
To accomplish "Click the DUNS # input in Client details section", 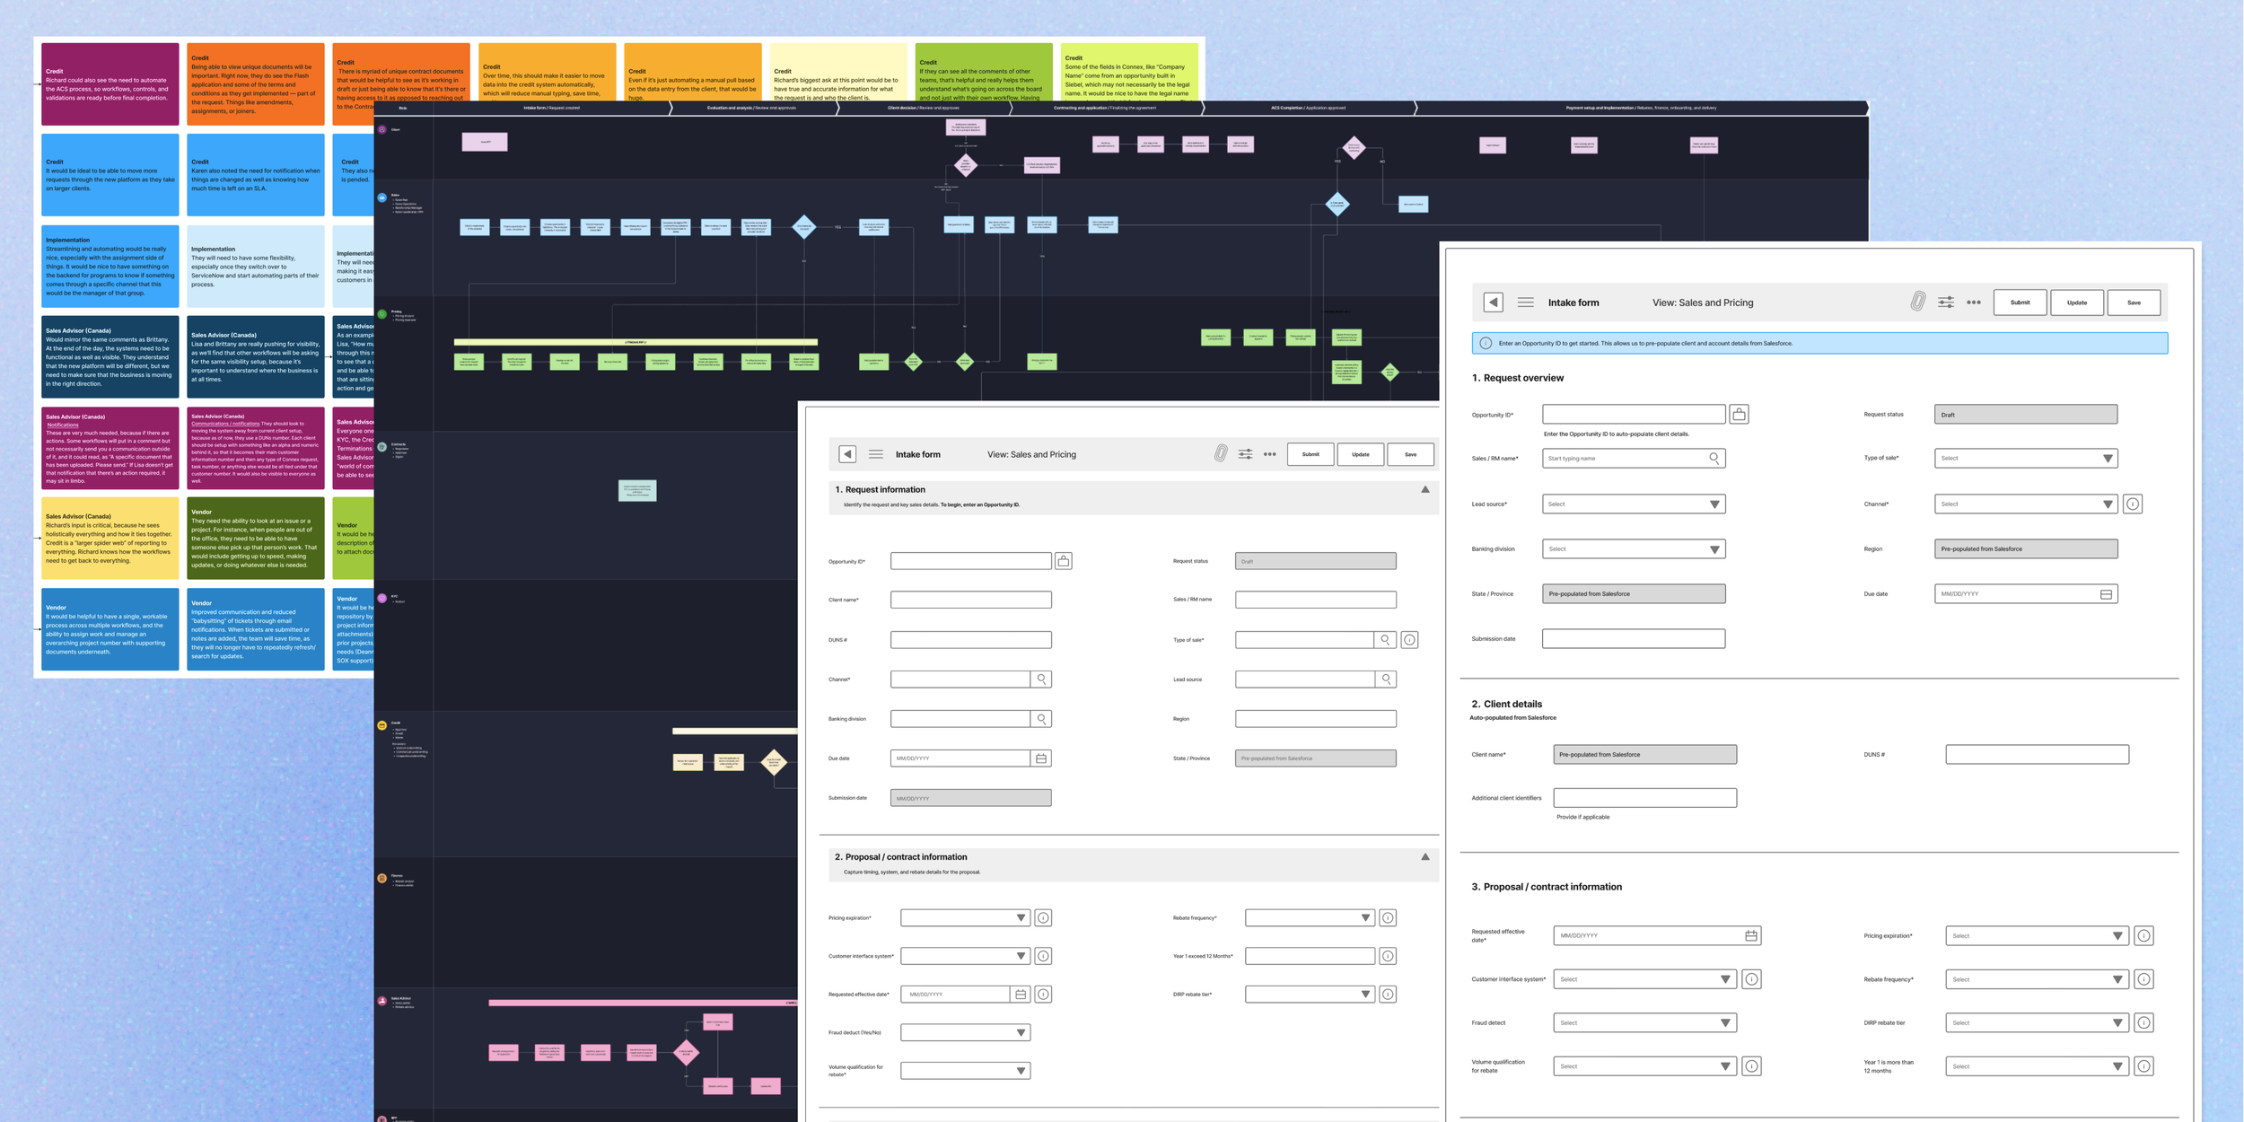I will (2037, 755).
